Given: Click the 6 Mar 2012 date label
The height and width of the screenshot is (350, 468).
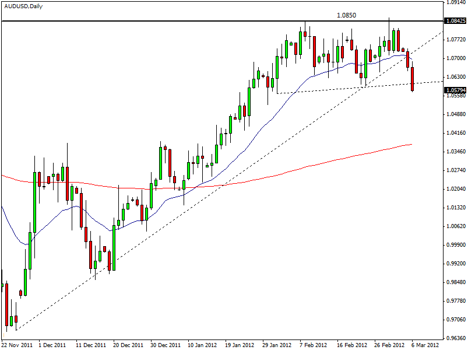Looking at the screenshot, I should coord(426,345).
